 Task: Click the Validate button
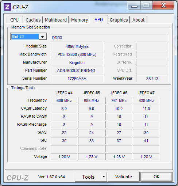coord(124,177)
